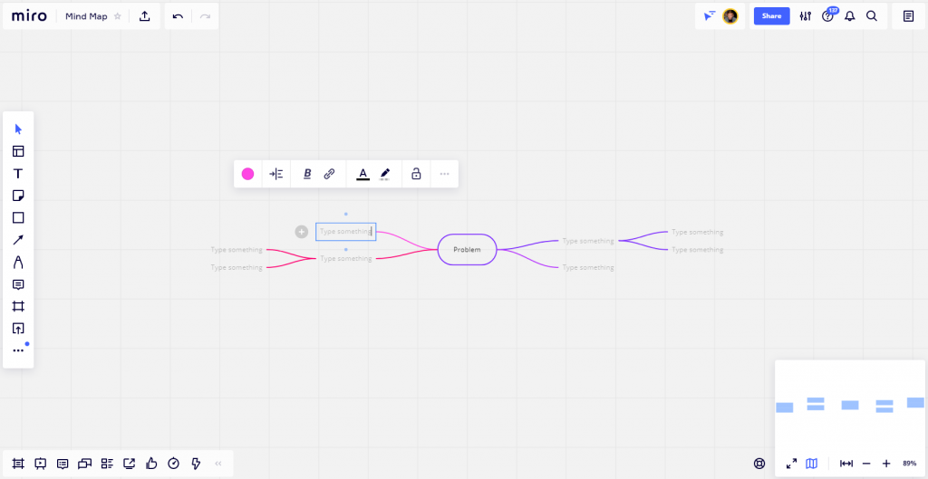Pick the Pen drawing tool

pyautogui.click(x=18, y=263)
